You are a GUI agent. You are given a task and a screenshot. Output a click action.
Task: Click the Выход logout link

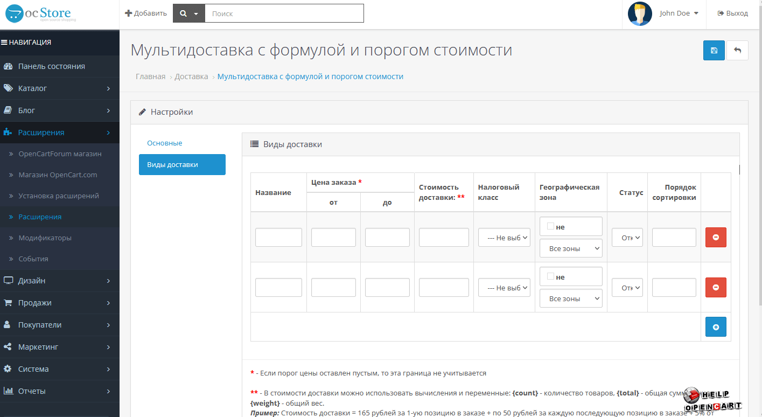(x=733, y=13)
